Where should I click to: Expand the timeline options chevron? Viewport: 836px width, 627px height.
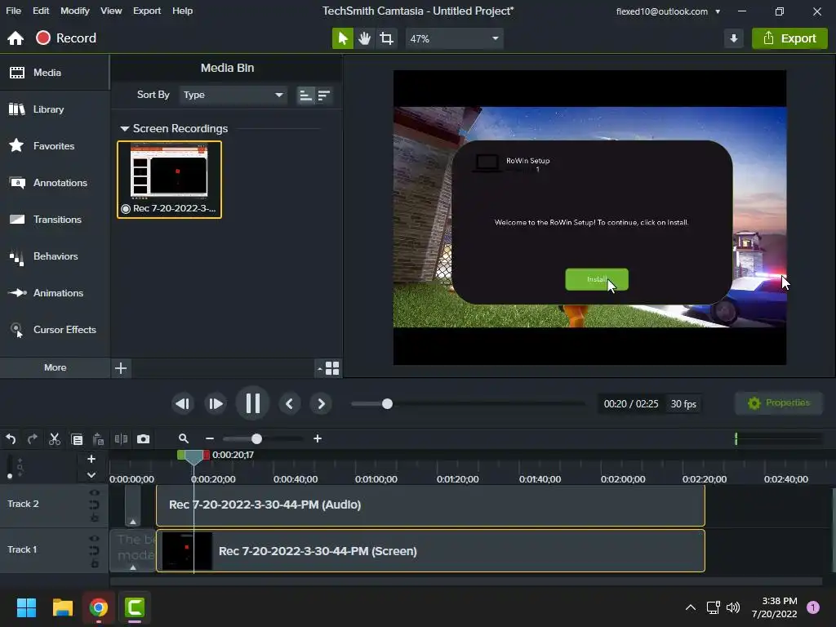91,474
